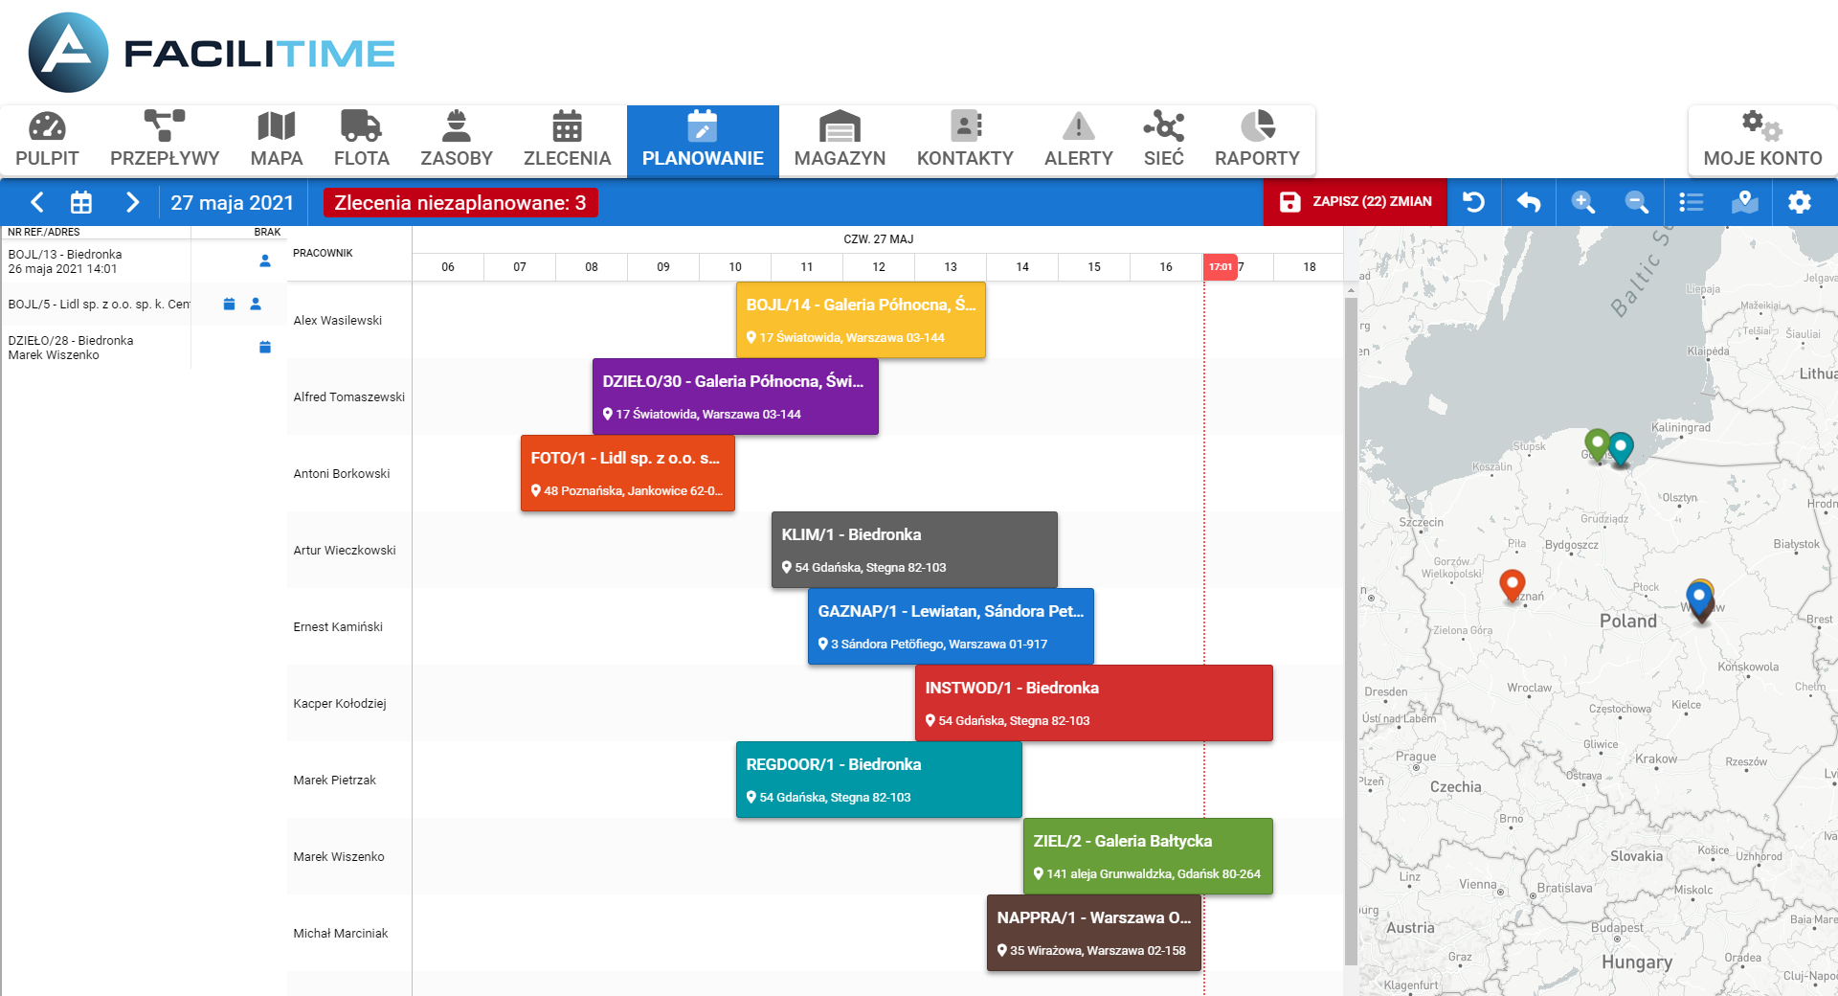Viewport: 1838px width, 996px height.
Task: Click the undo arrow icon
Action: pos(1529,202)
